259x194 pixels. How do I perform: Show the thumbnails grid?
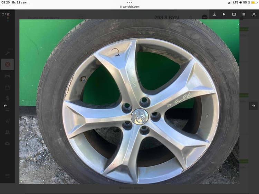pyautogui.click(x=244, y=14)
